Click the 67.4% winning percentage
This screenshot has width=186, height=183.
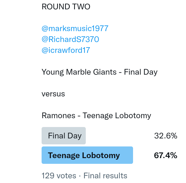click(x=166, y=155)
